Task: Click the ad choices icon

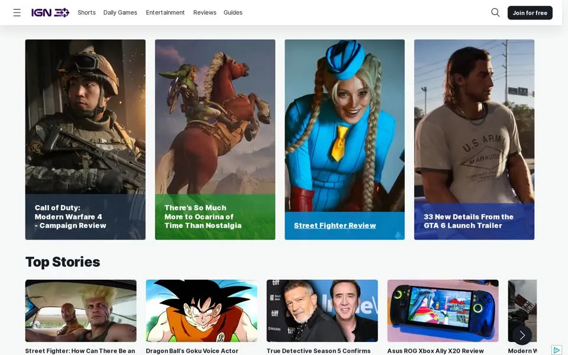Action: coord(557,350)
